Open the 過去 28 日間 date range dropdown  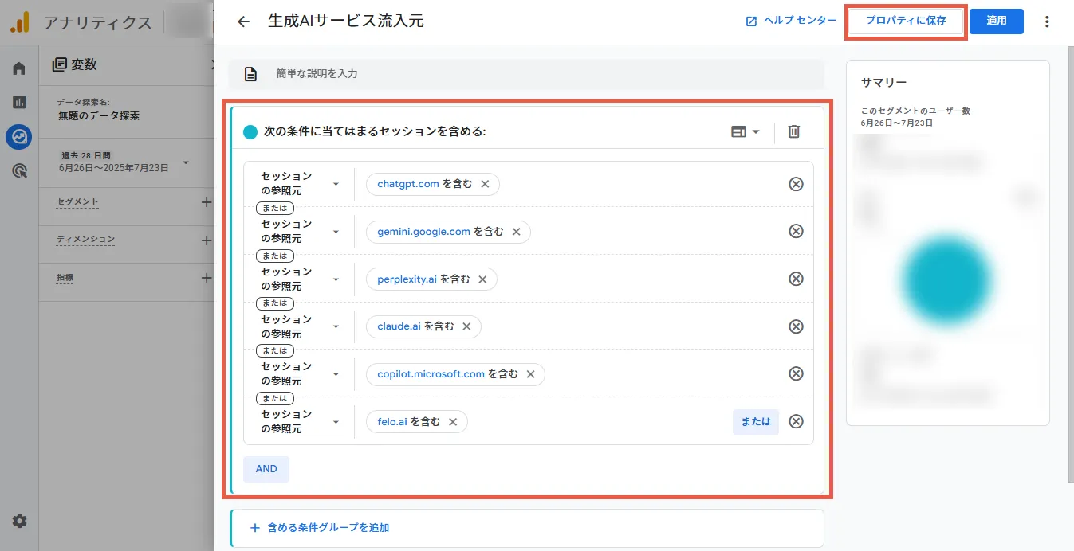[124, 162]
